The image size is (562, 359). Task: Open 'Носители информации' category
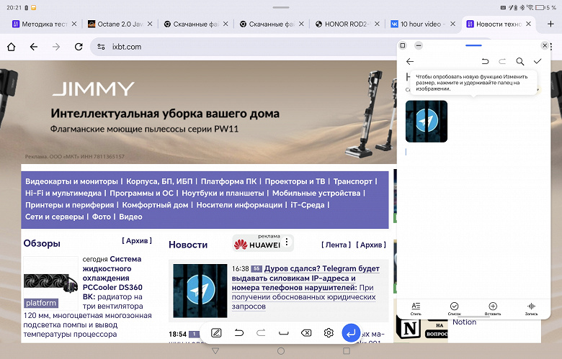click(x=239, y=205)
